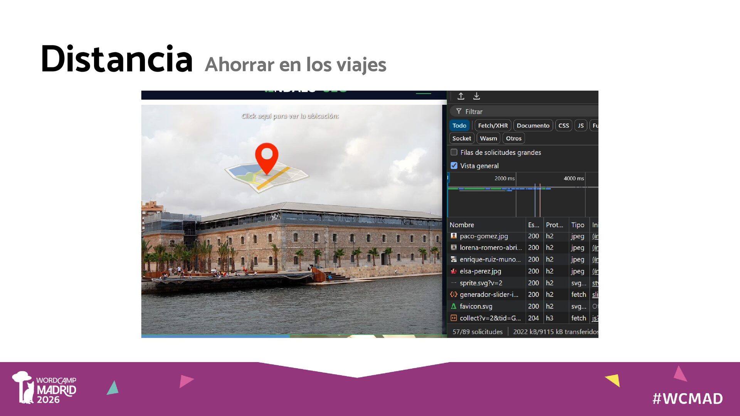Click collect request icon in list
Screen dimensions: 740x416
click(x=454, y=318)
